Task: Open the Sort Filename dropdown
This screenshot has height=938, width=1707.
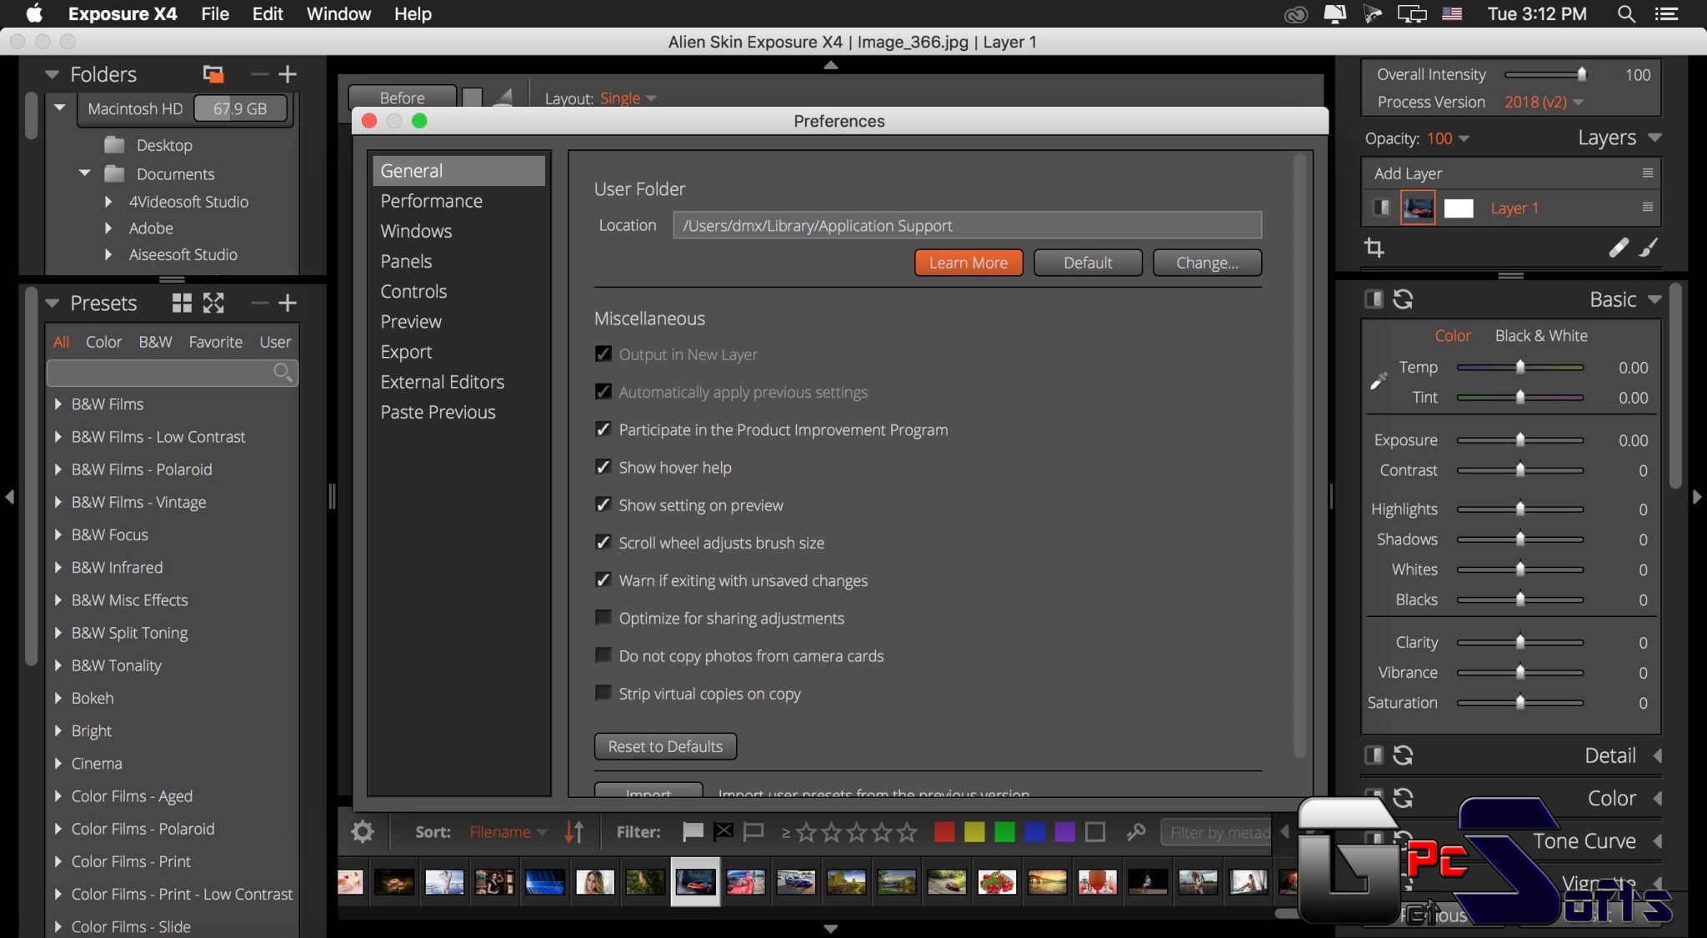Action: [x=508, y=832]
